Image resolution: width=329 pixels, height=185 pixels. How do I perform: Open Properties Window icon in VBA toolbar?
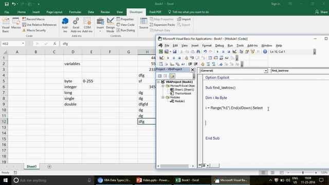point(247,51)
